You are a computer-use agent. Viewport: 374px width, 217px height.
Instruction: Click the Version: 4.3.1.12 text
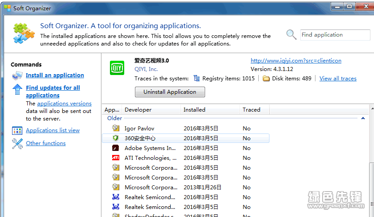pyautogui.click(x=272, y=69)
